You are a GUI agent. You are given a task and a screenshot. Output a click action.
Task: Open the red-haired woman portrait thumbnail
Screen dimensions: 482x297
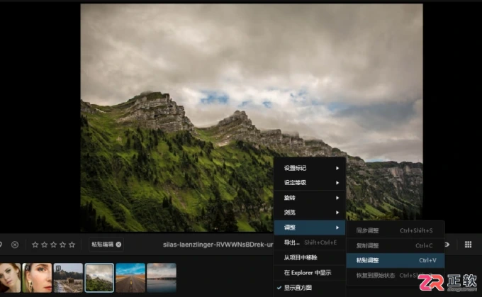pos(10,278)
